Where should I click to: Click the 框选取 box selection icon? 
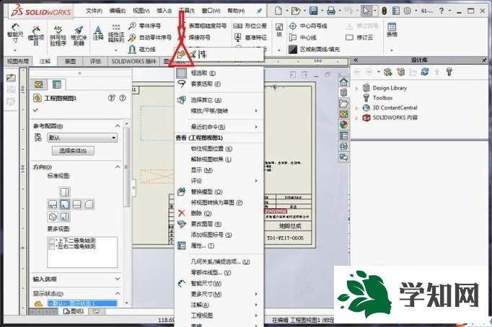coord(181,73)
